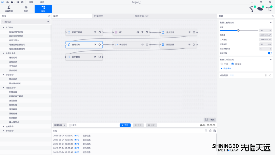Expand the 检测命令 tree group
275x155 pixels.
point(3,126)
